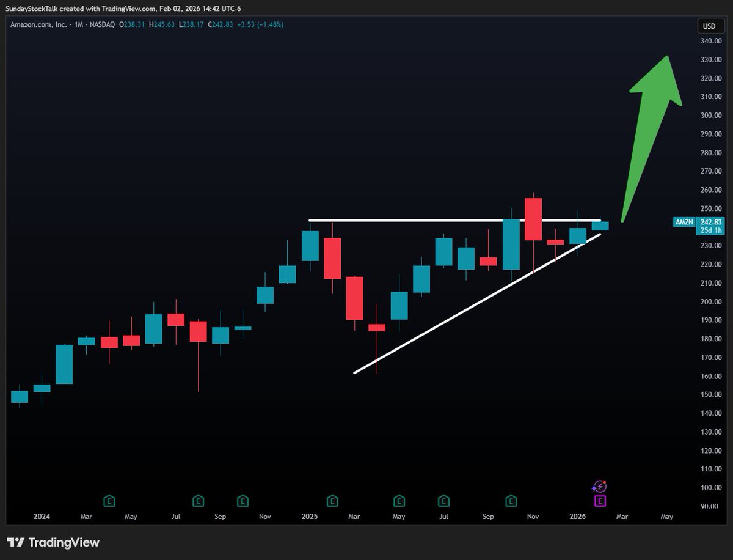Click the earnings marker above Jul 2025

(443, 501)
